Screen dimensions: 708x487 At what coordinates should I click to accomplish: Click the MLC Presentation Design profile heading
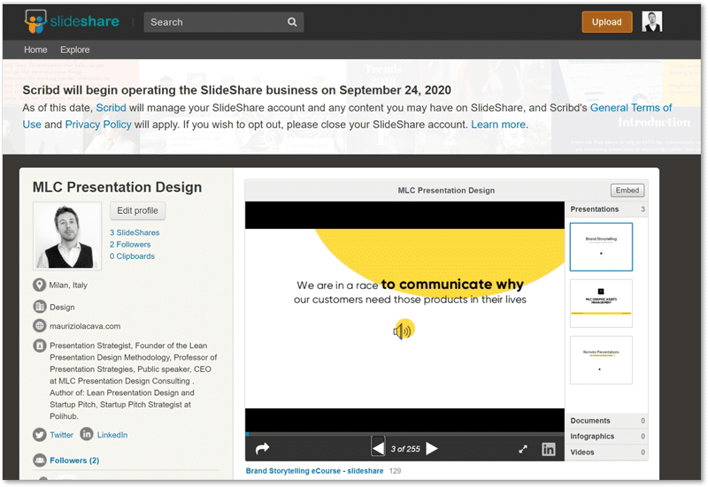118,187
